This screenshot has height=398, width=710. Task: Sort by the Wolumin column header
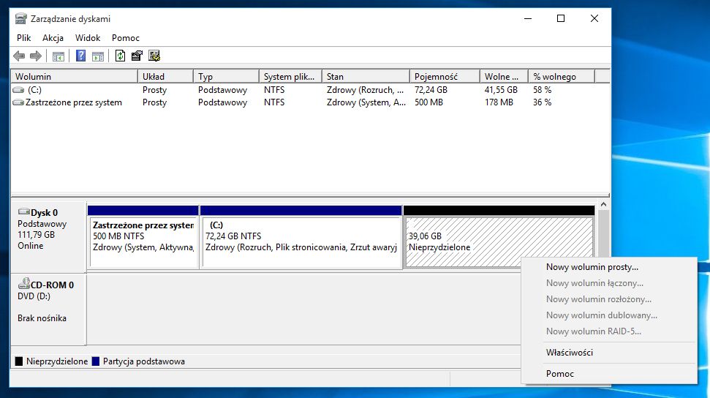pos(73,77)
